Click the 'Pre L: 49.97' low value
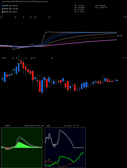Viewport: 127px width, 168px height. pyautogui.click(x=79, y=10)
